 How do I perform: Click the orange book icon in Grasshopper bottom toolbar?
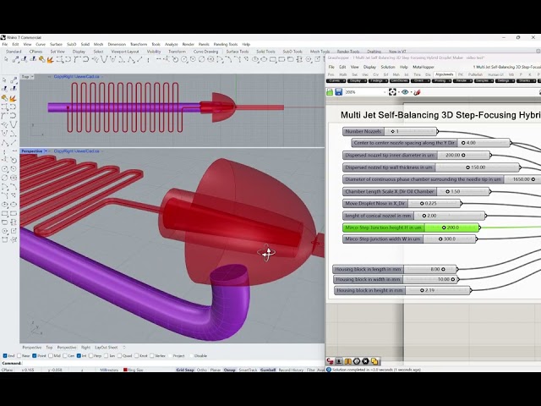click(347, 361)
